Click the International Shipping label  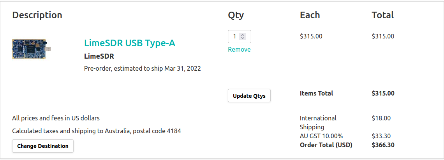(318, 118)
